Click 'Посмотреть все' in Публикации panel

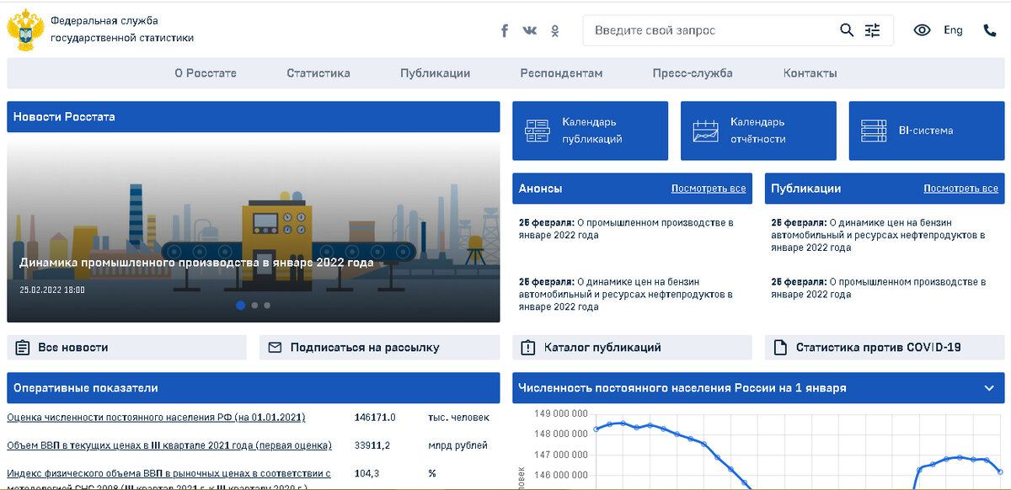click(961, 189)
